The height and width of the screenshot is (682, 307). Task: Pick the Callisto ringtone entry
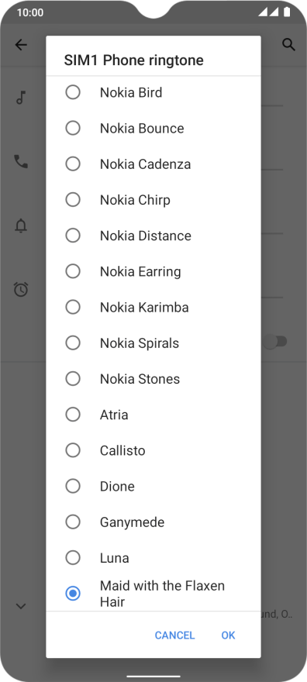pos(153,450)
